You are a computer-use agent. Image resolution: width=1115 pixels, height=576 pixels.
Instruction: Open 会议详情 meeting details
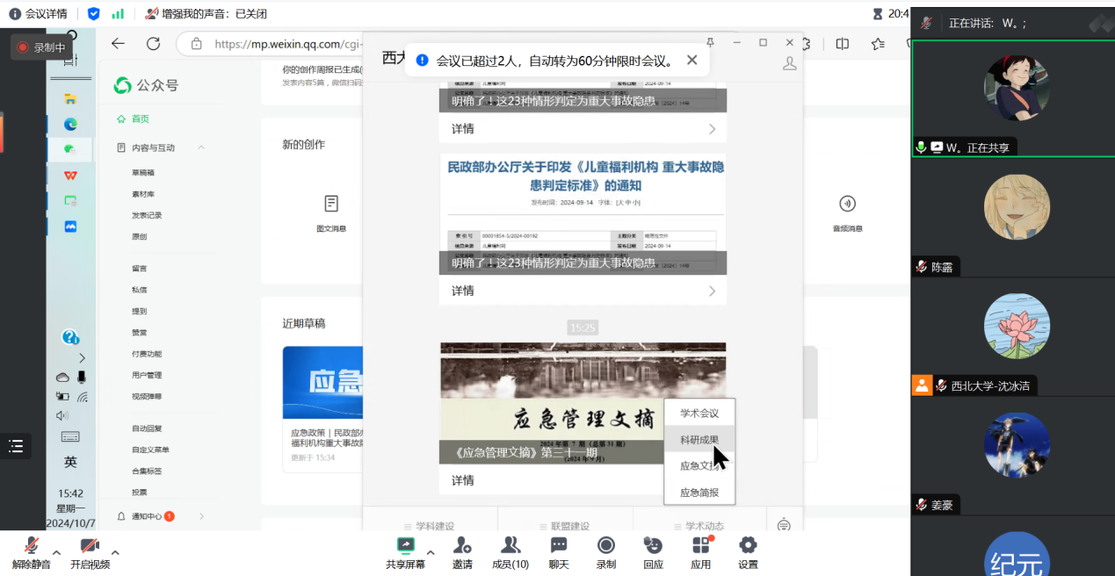(38, 13)
